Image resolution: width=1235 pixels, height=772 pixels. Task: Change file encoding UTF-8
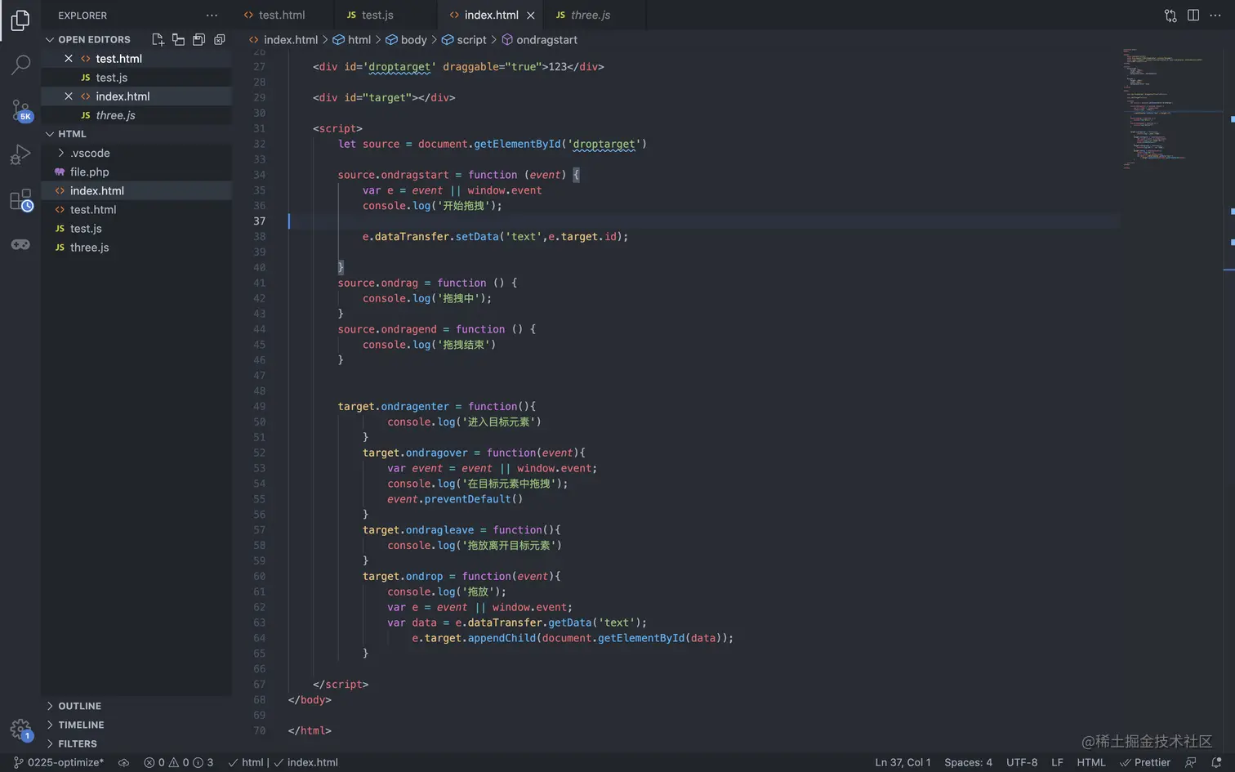point(1022,763)
